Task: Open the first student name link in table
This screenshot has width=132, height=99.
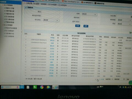Action: [52, 38]
